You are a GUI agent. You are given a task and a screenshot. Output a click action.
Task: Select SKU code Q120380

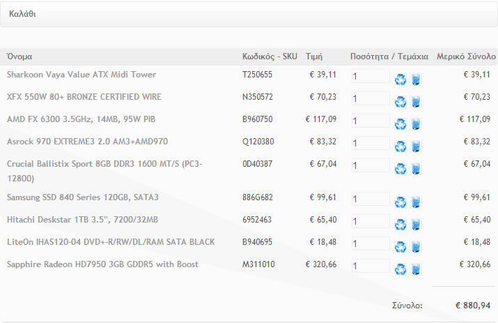point(258,142)
